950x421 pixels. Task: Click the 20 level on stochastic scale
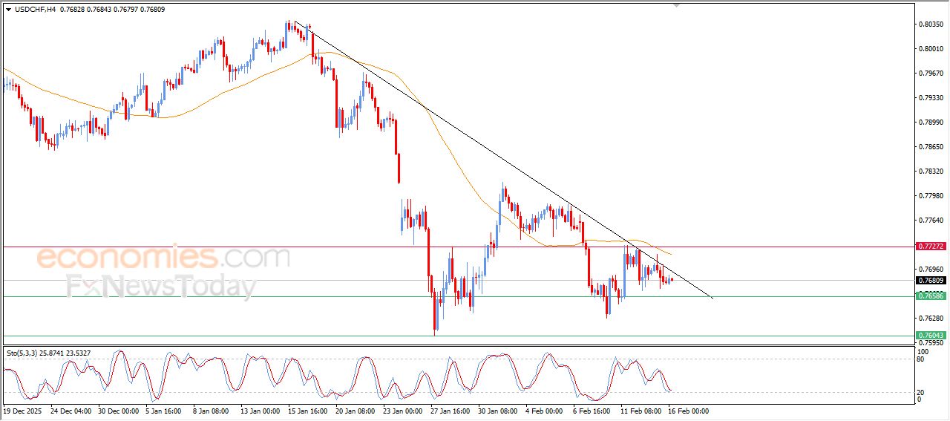pos(921,392)
